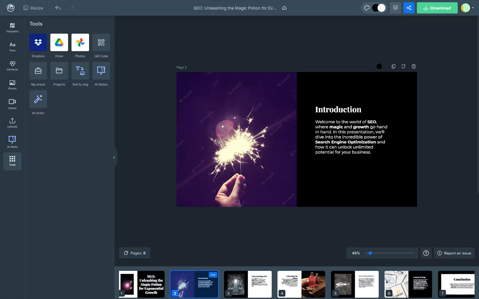Click the Report an issue button
Screen dimensions: 479x299
[x=454, y=253]
